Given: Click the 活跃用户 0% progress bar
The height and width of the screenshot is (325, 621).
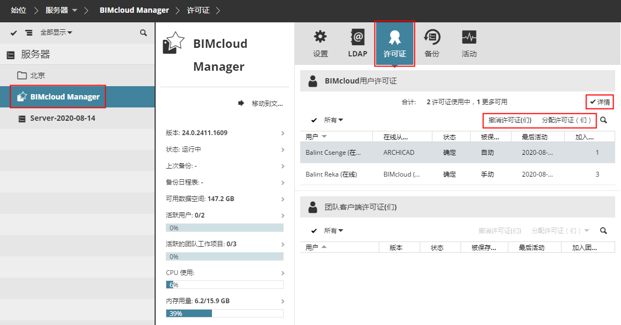Looking at the screenshot, I should pos(225,228).
